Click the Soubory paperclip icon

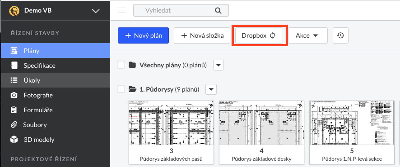point(14,125)
